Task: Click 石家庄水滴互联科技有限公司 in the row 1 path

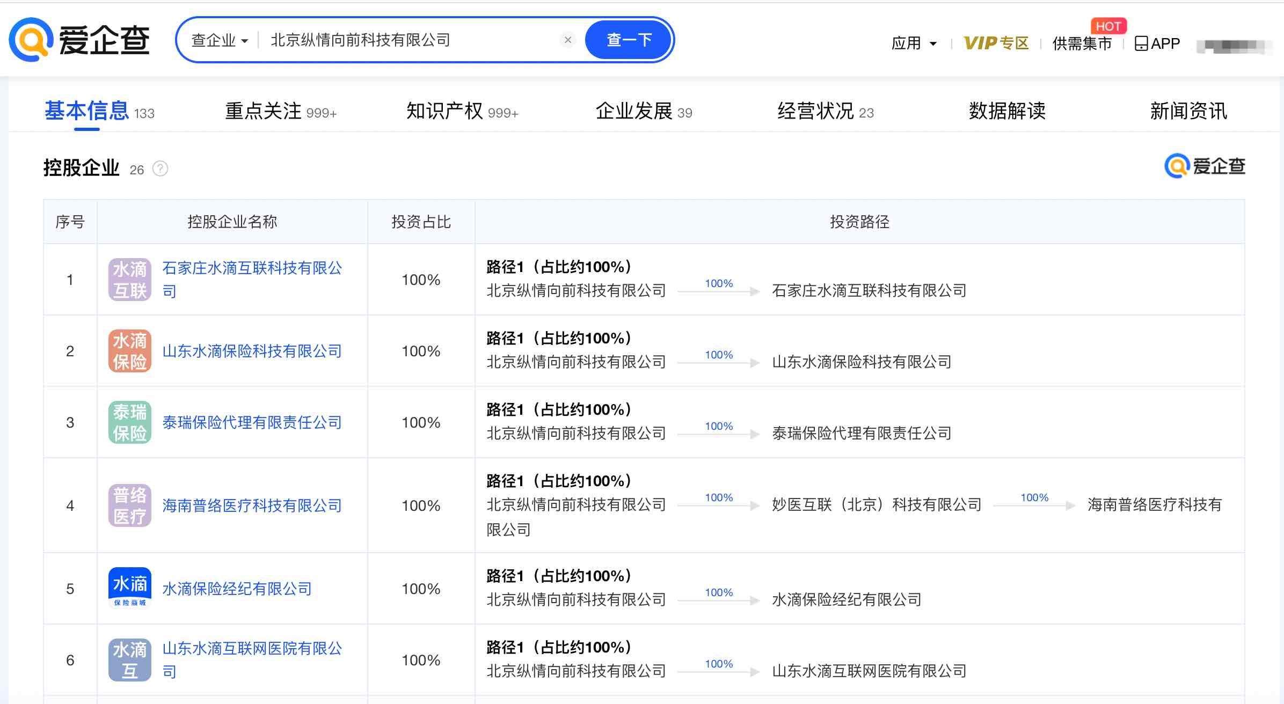Action: coord(869,291)
